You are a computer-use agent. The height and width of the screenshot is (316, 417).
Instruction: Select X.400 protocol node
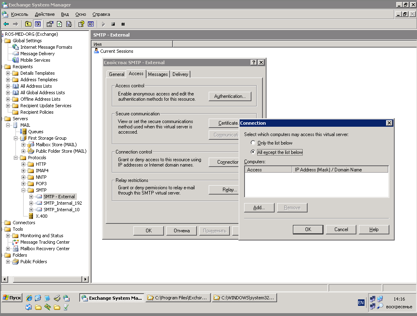(x=41, y=216)
